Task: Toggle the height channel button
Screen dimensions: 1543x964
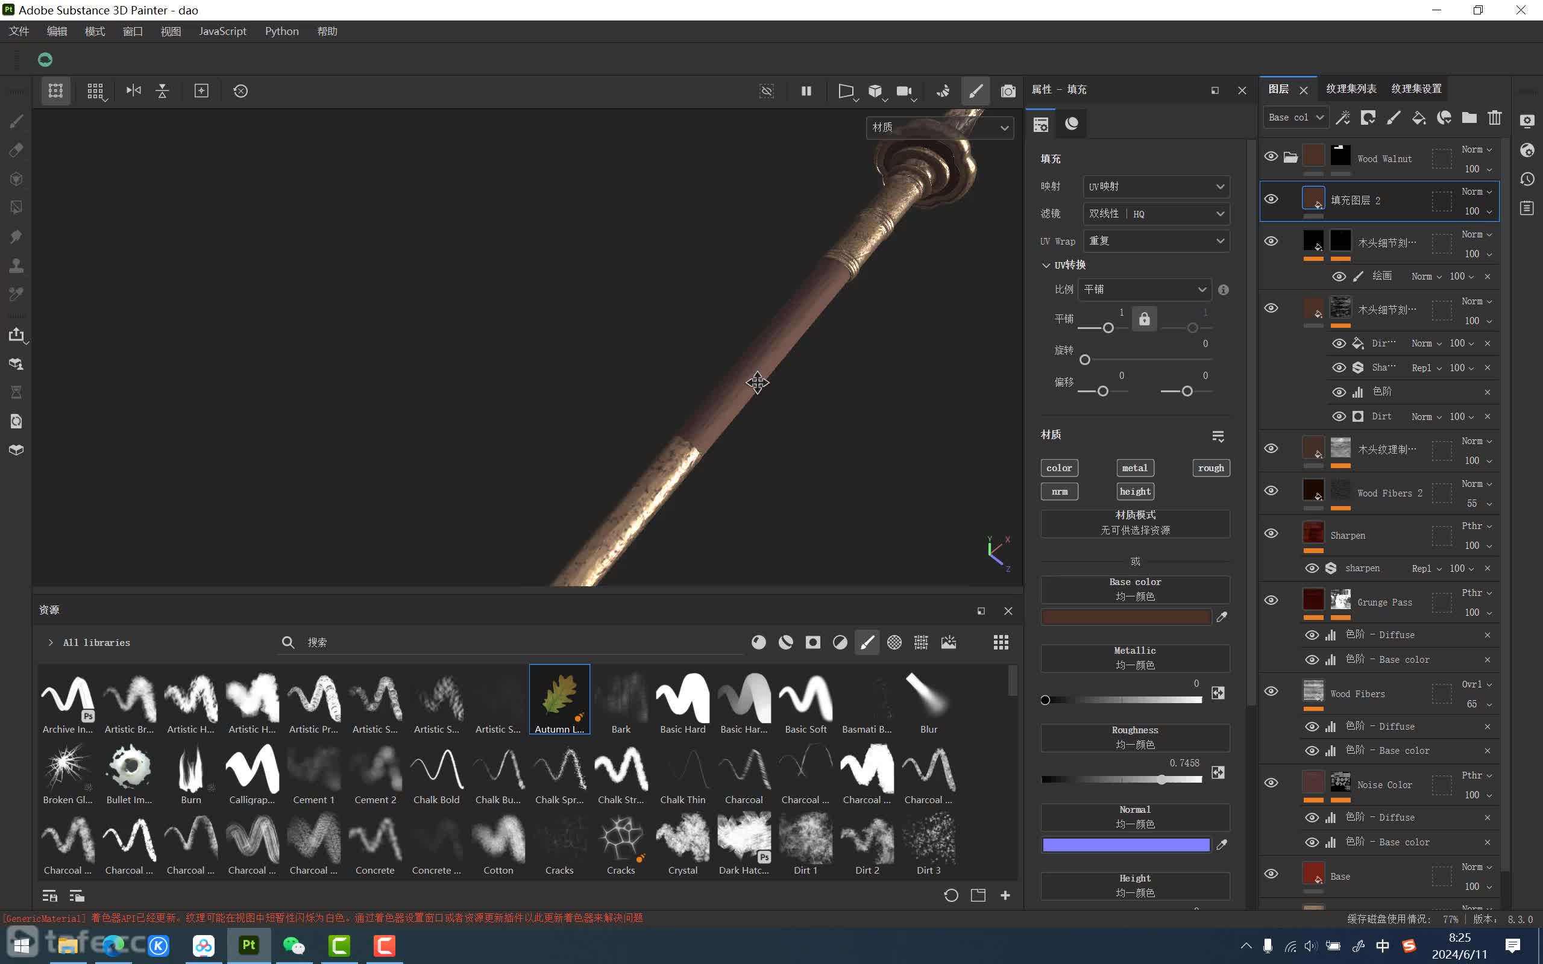Action: [x=1135, y=492]
